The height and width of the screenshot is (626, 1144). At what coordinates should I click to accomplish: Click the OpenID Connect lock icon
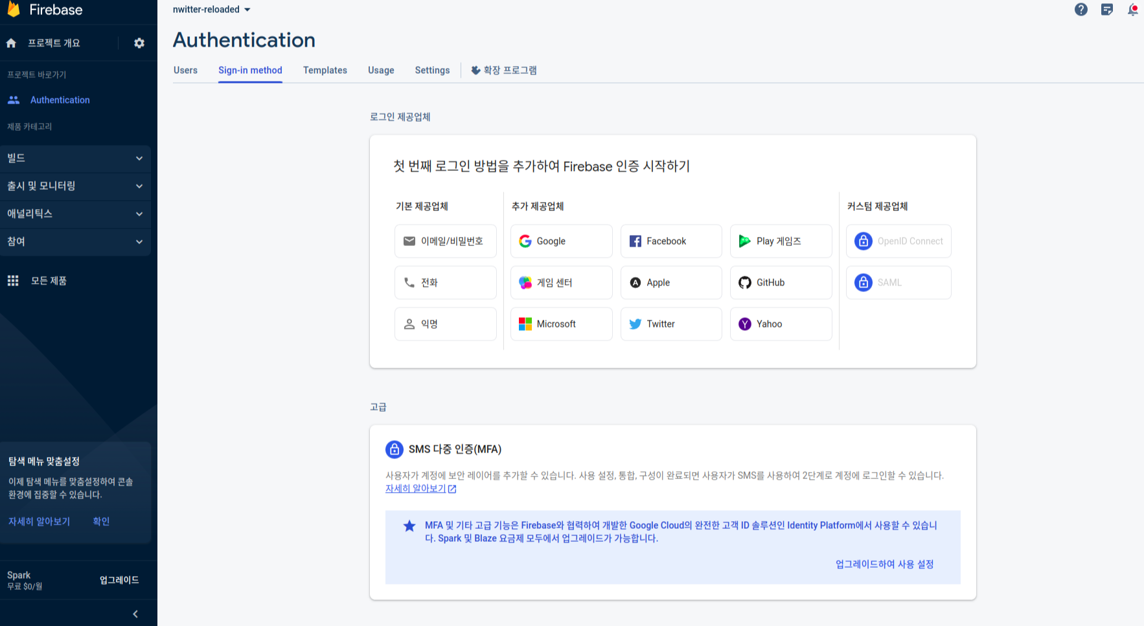click(x=864, y=241)
